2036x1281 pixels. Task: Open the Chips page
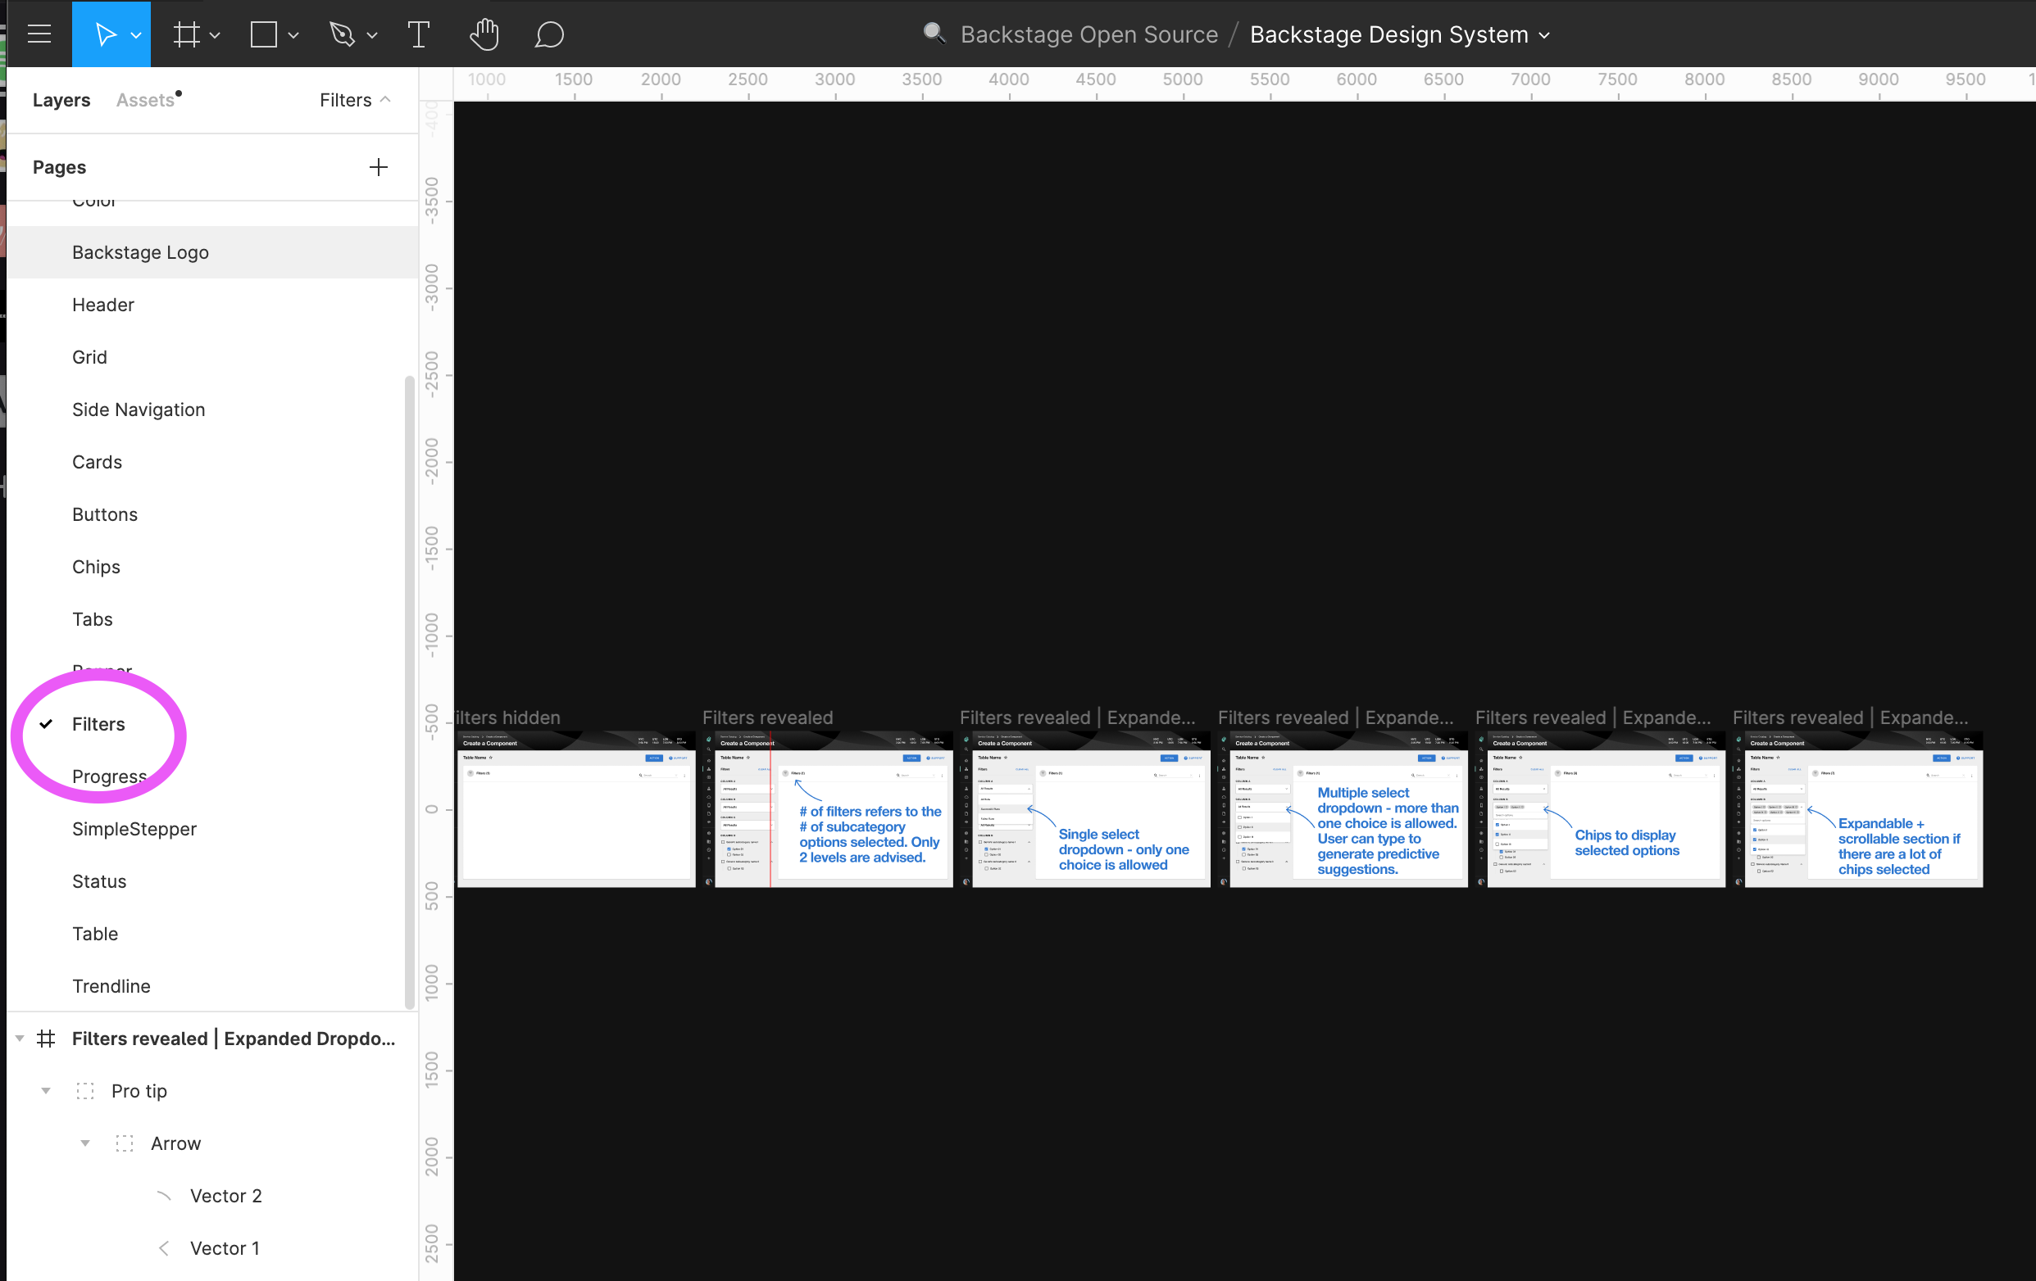(212, 566)
